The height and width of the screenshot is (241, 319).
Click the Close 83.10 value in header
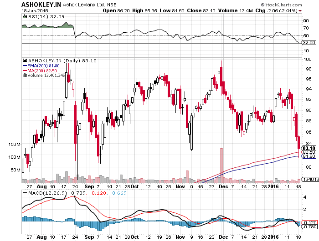click(x=201, y=10)
